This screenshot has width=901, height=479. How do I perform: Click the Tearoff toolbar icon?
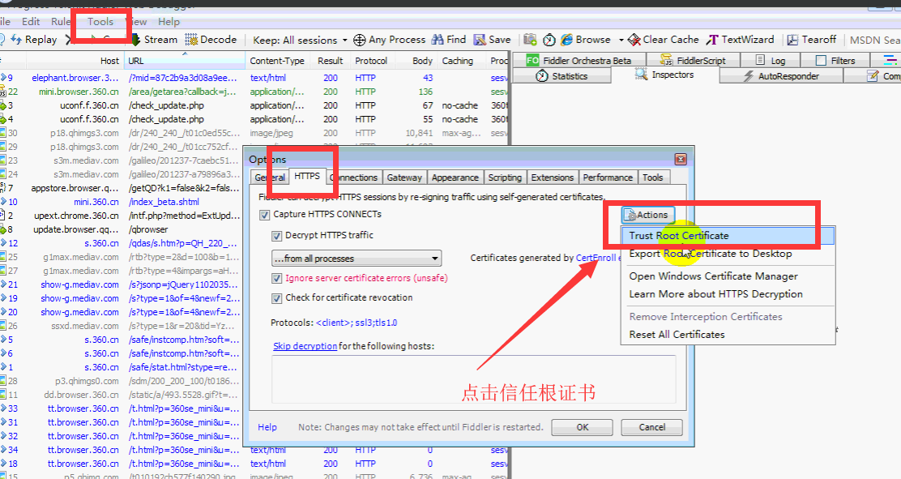click(793, 40)
